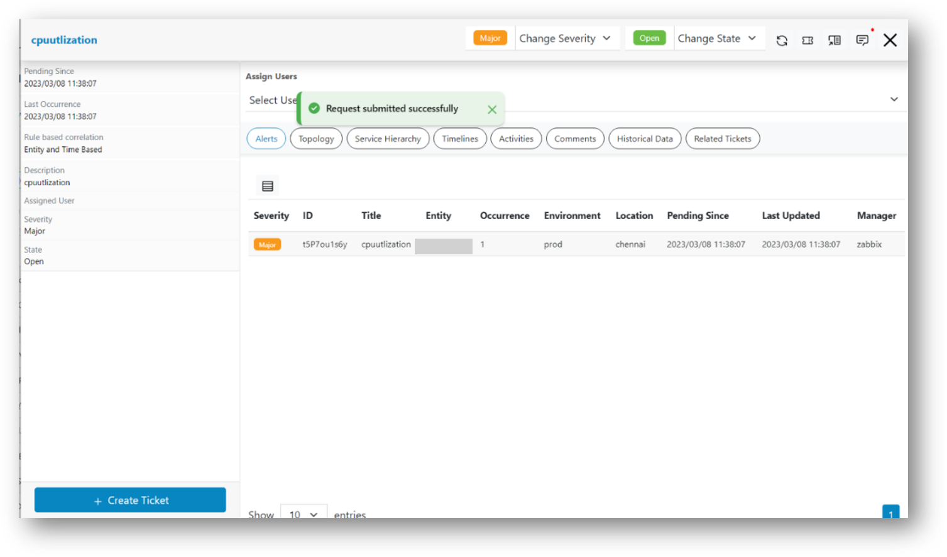Sort by Location column header
This screenshot has width=947, height=557.
(x=634, y=215)
